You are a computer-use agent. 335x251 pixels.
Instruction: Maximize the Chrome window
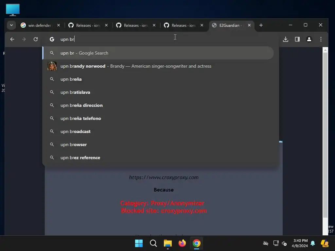click(x=306, y=25)
